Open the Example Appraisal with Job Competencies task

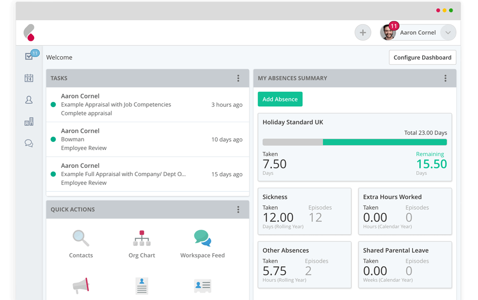116,104
